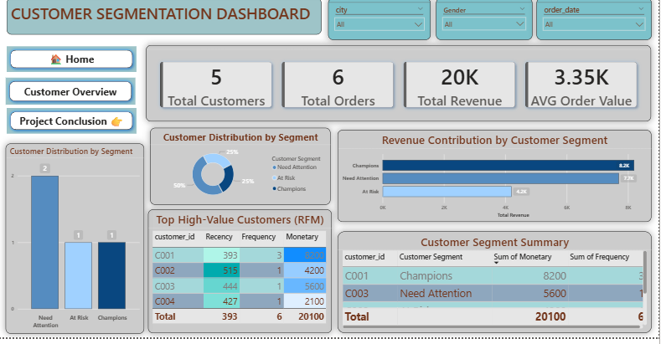Image resolution: width=661 pixels, height=344 pixels.
Task: Click the Home navigation button
Action: tap(71, 59)
